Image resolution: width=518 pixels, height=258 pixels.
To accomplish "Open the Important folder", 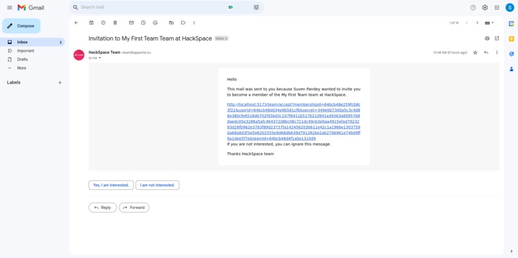I will click(x=32, y=51).
